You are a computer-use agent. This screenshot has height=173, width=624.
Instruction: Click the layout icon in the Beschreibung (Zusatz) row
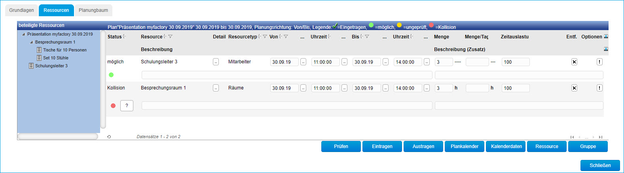pyautogui.click(x=606, y=49)
